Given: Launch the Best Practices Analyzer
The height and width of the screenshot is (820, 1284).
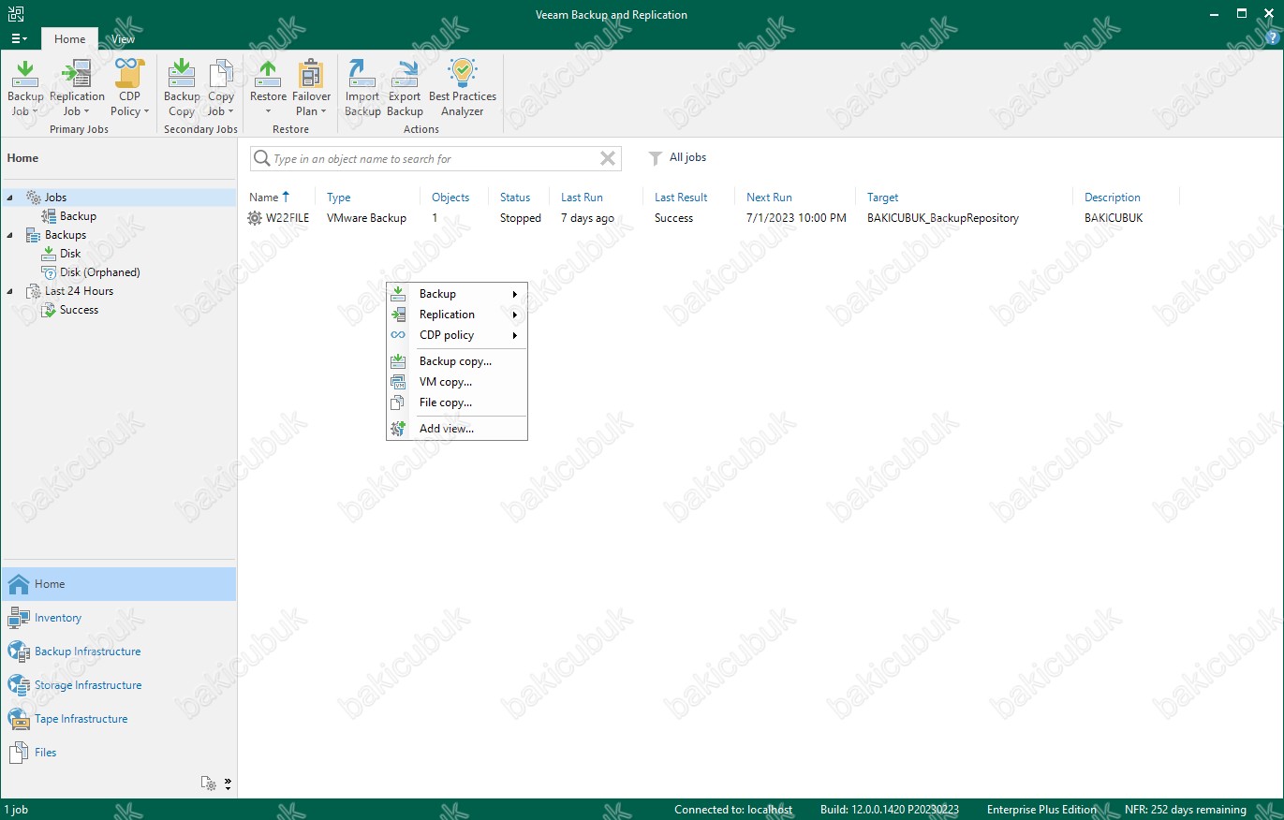Looking at the screenshot, I should (463, 88).
